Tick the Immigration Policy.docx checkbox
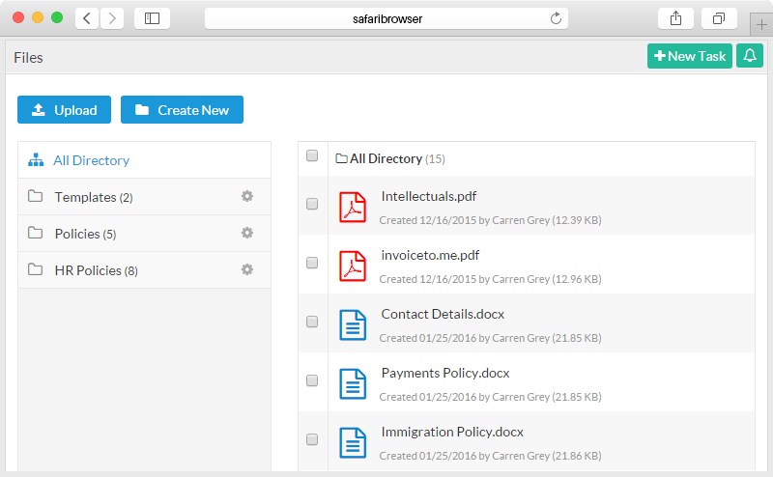This screenshot has height=477, width=773. 312,439
